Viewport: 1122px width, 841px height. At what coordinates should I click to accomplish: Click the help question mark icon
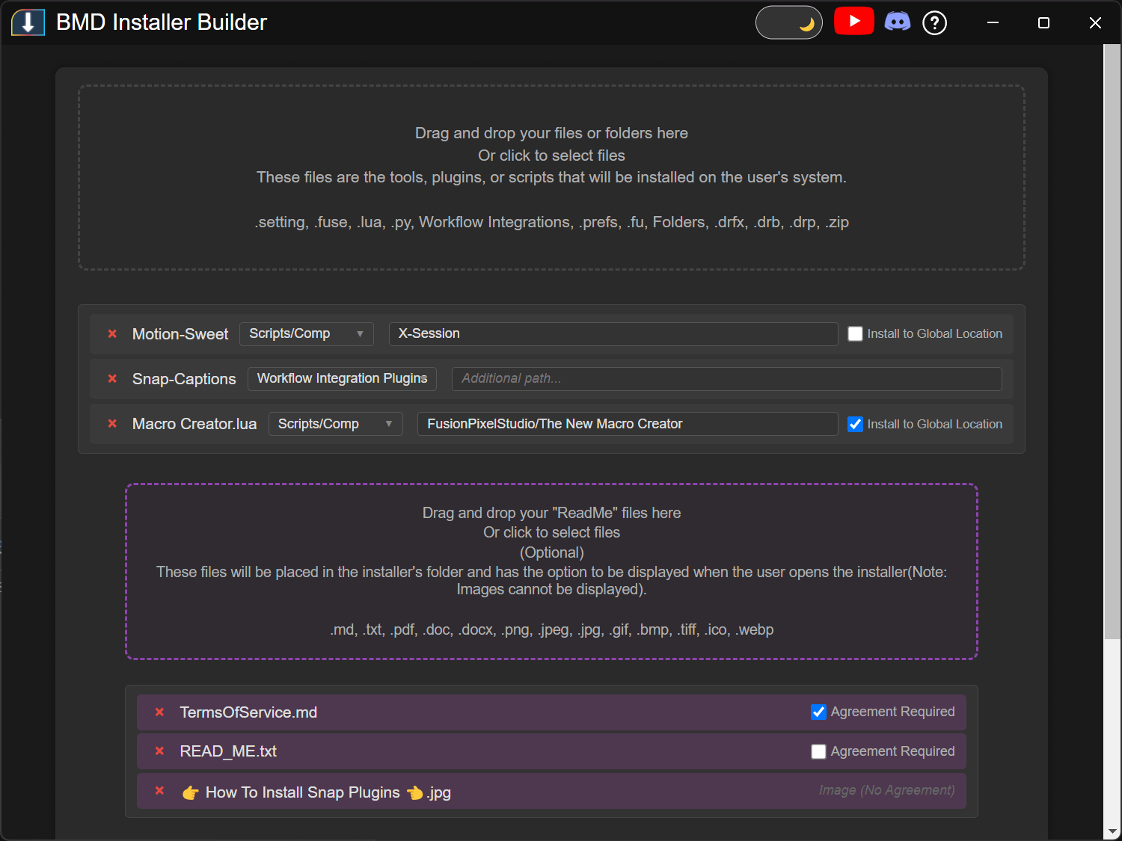point(934,23)
